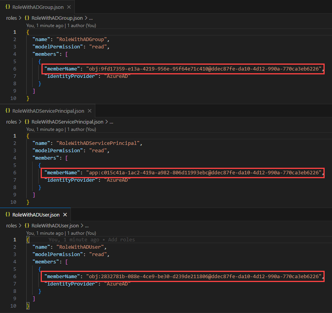Place cursor on "RoleWithADServicePrincipal" name value in code
332x313 pixels.
(x=98, y=143)
